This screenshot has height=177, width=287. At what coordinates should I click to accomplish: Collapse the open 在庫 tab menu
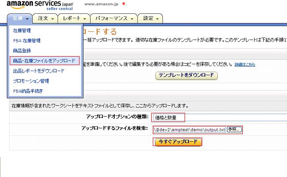point(20,19)
